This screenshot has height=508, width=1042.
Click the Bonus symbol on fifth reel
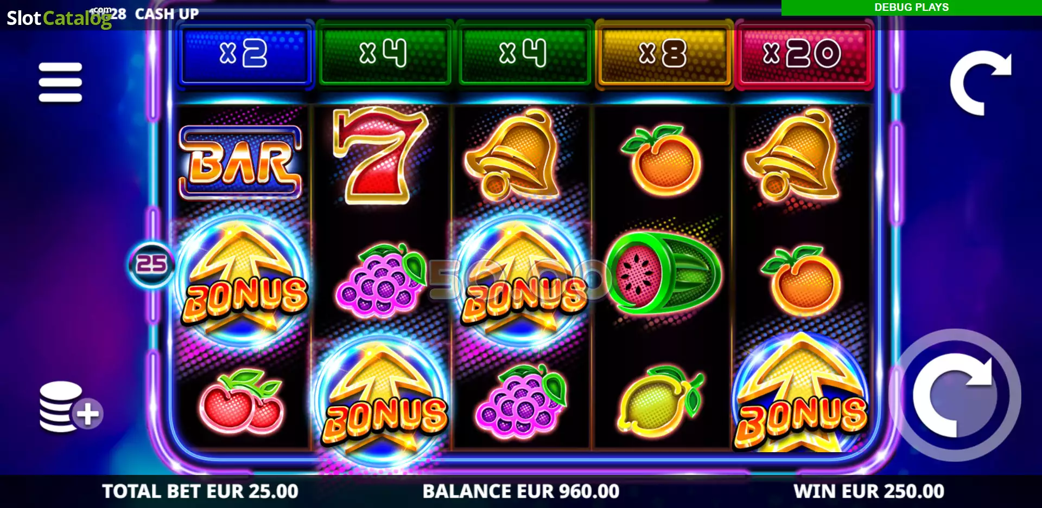802,394
